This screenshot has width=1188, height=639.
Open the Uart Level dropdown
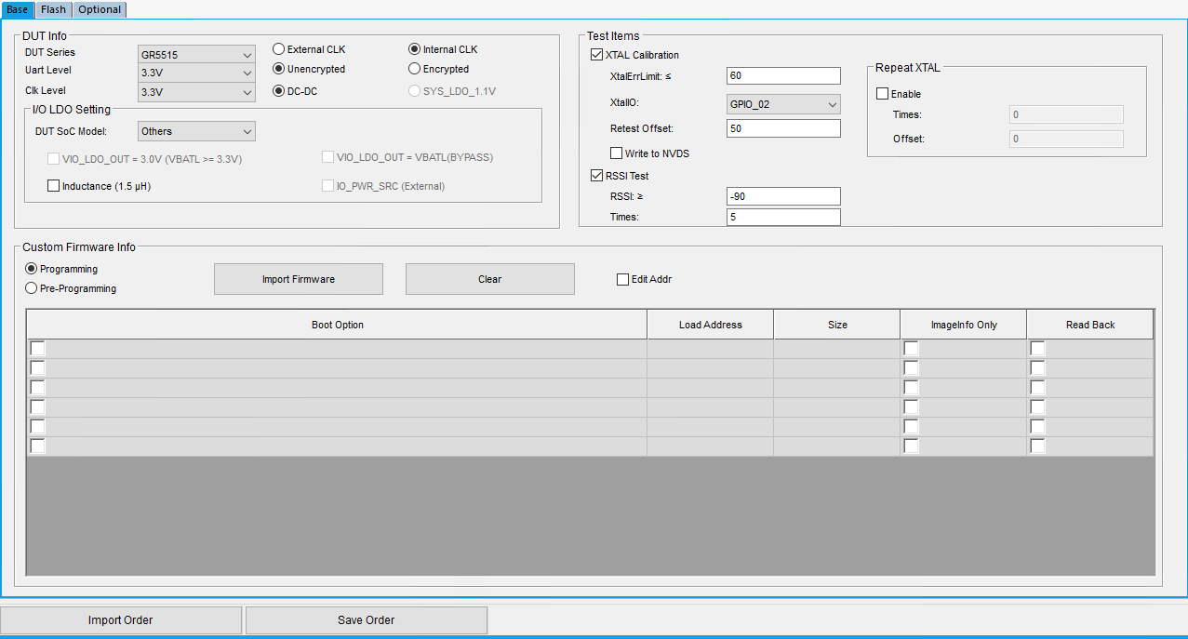pyautogui.click(x=196, y=73)
